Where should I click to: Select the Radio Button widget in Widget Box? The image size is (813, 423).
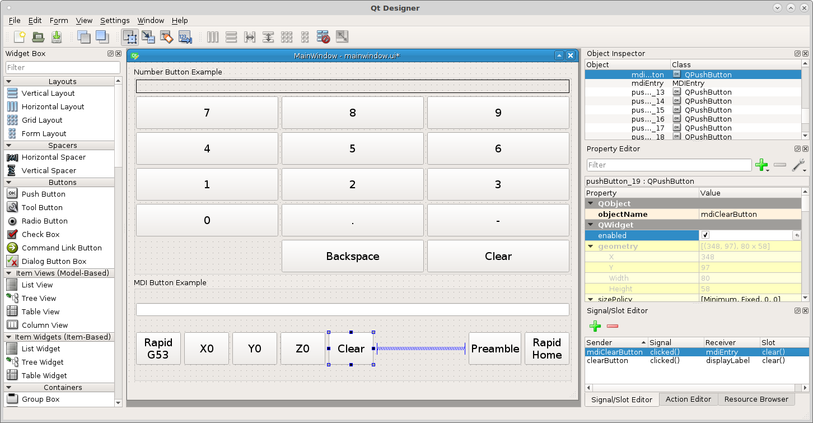[x=44, y=221]
